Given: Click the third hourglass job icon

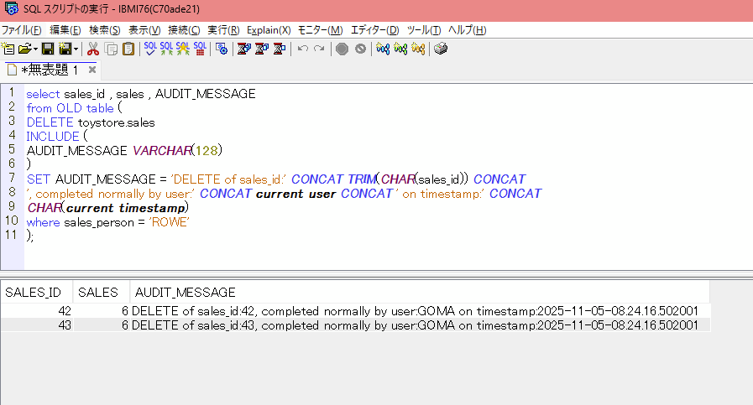Looking at the screenshot, I should click(280, 49).
